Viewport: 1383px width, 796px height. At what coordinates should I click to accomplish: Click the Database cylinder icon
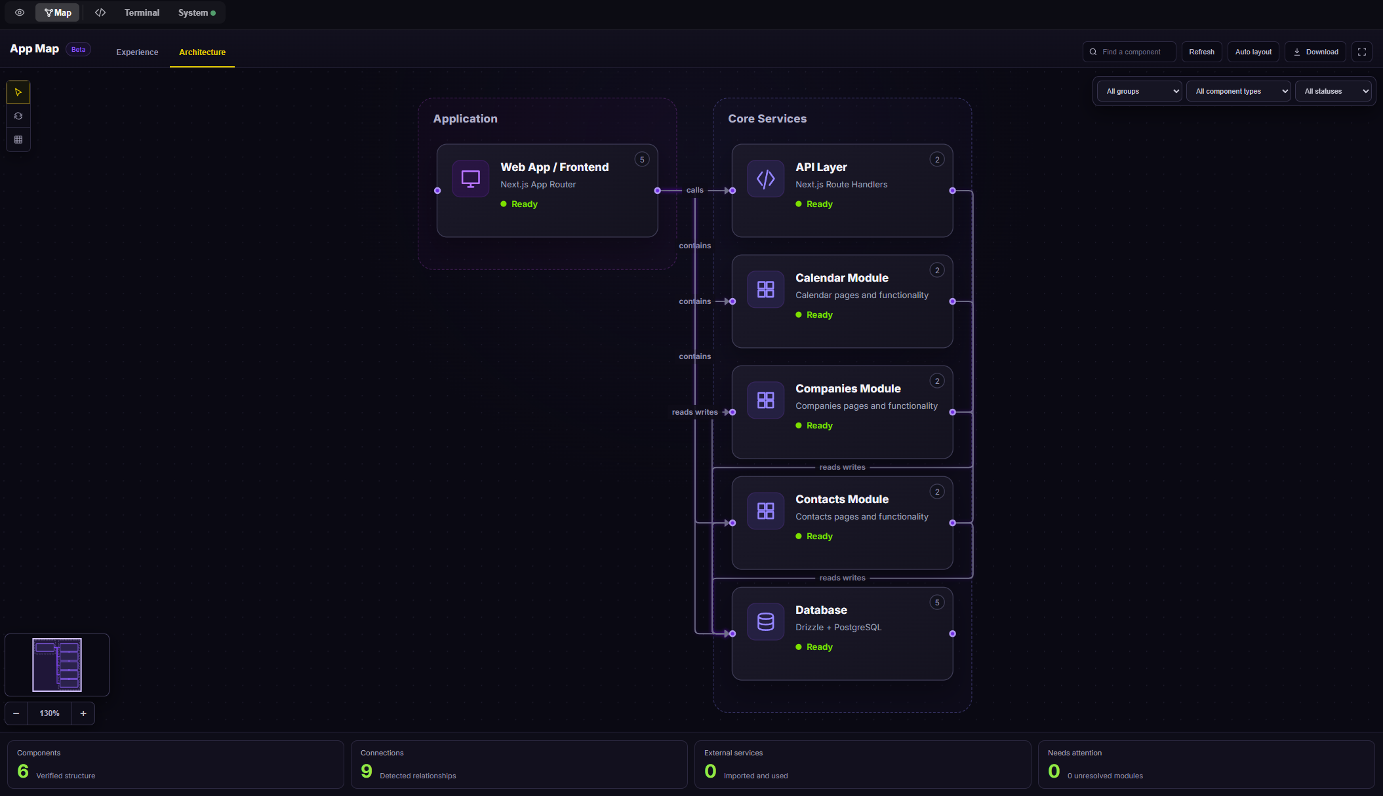coord(765,621)
